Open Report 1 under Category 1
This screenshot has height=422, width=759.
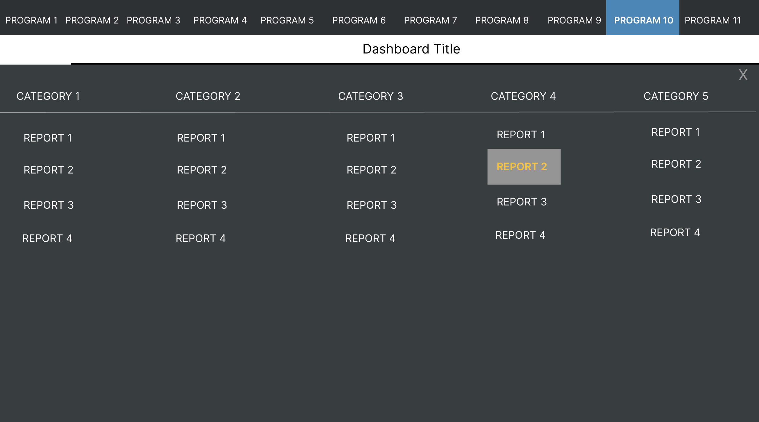tap(48, 138)
